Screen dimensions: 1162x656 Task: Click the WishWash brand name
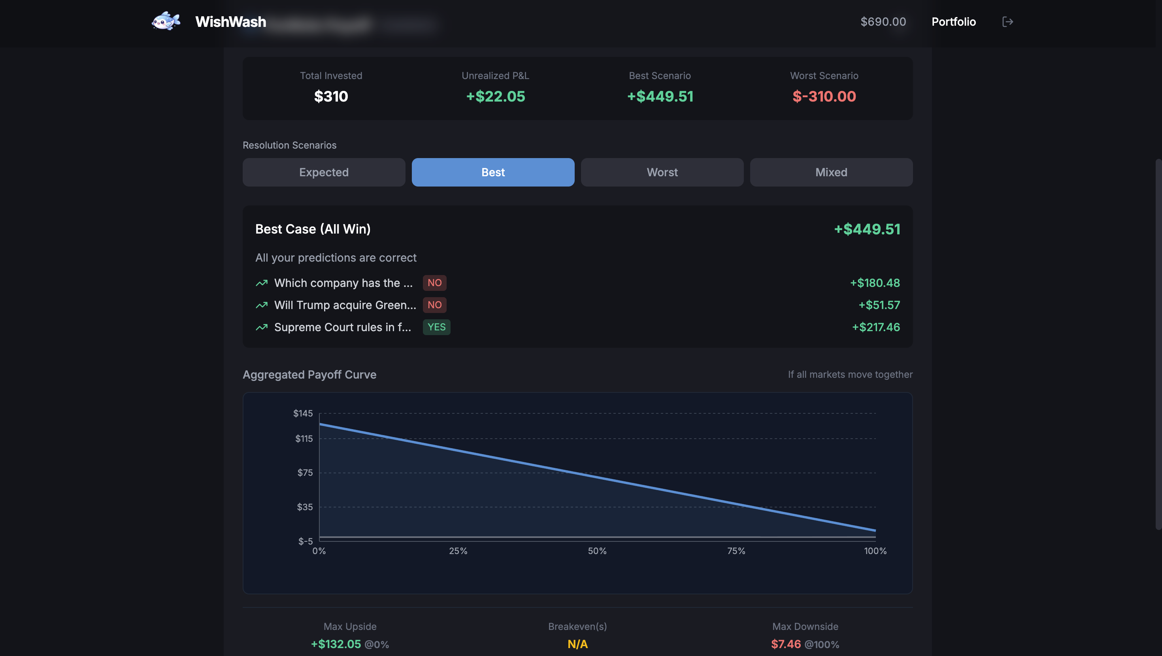[230, 22]
